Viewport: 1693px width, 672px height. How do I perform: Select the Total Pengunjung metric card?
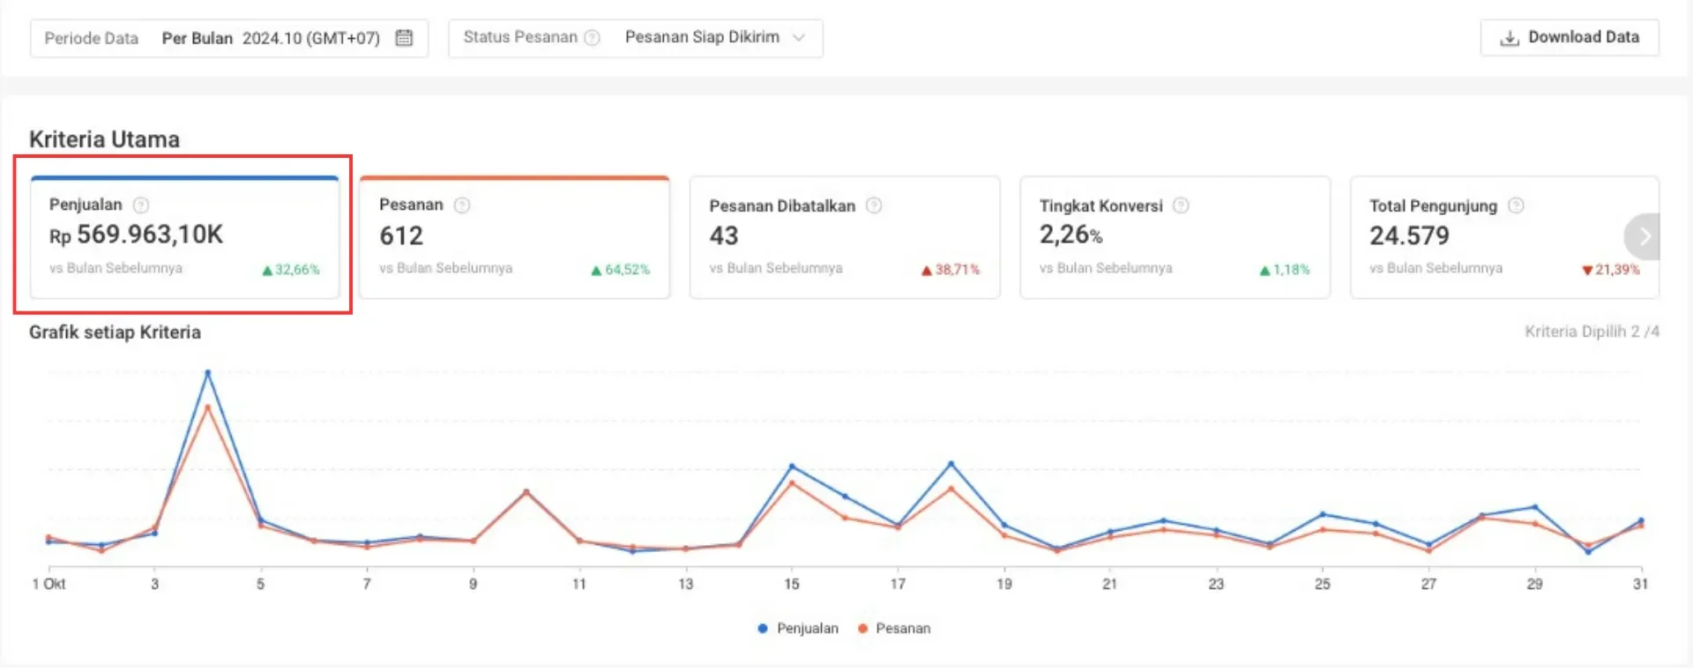[x=1490, y=238]
